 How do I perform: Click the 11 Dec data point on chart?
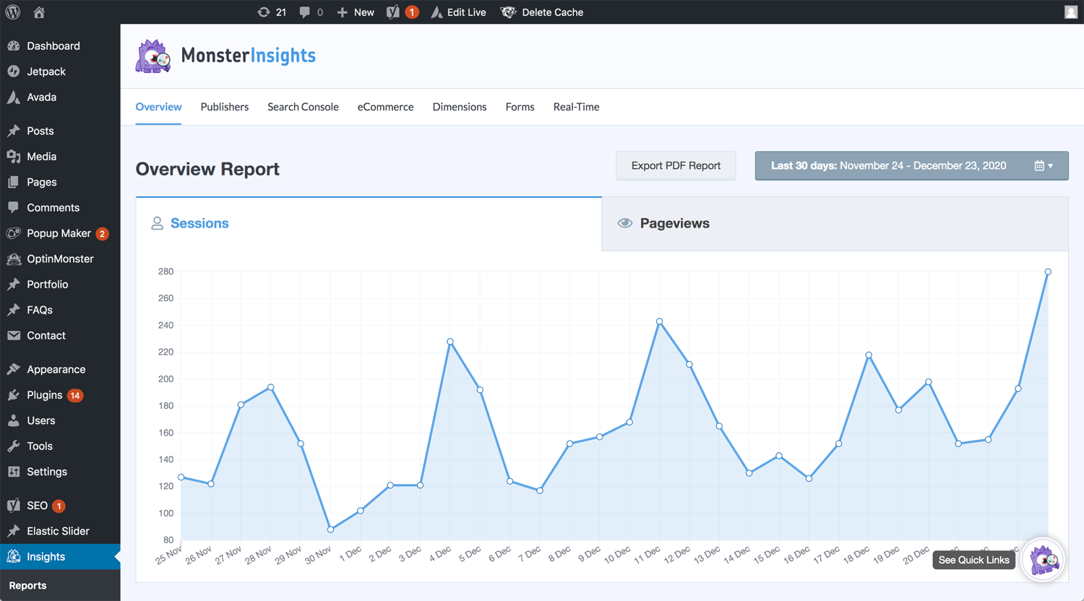pos(659,321)
